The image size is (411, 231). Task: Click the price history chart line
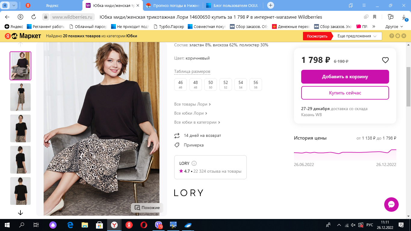pyautogui.click(x=345, y=152)
